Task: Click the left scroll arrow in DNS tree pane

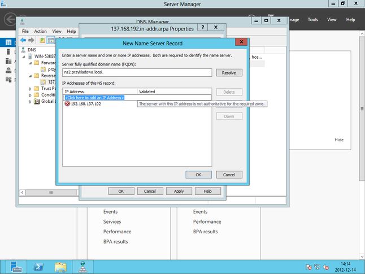Action: coord(23,192)
